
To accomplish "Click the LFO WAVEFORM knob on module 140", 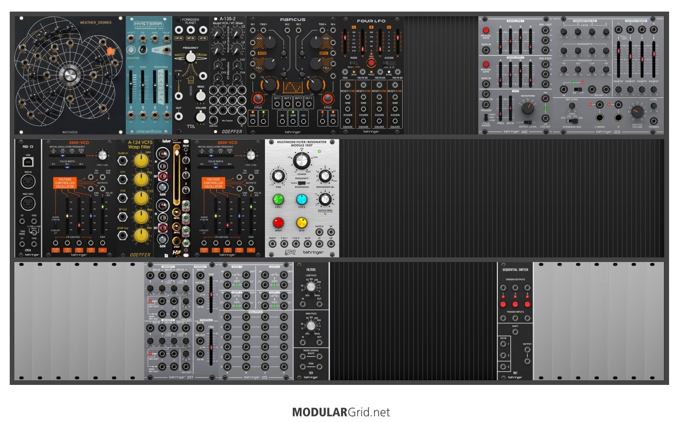I will tap(528, 108).
